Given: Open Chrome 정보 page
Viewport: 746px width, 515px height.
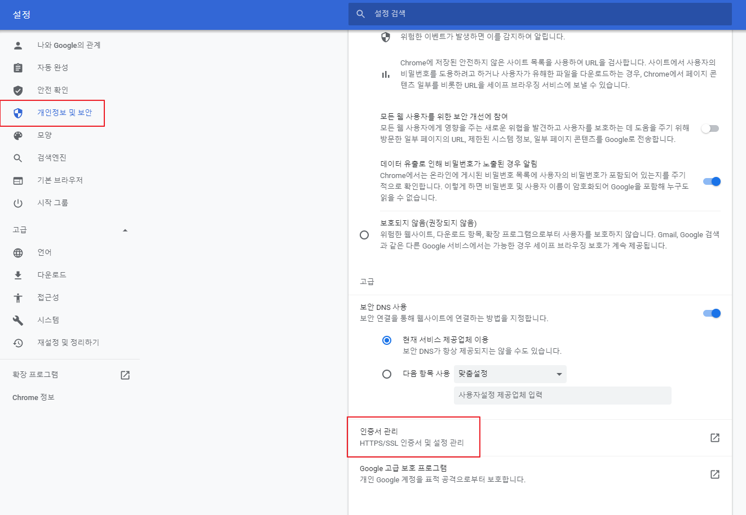Looking at the screenshot, I should click(x=33, y=398).
